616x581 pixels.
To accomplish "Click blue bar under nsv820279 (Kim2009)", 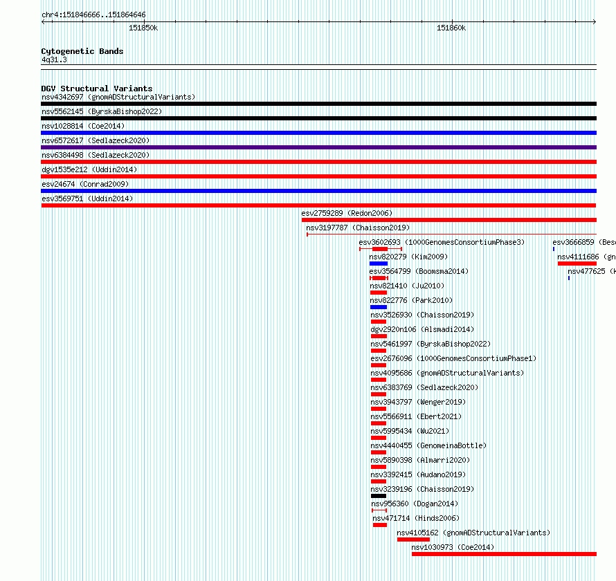I will click(379, 264).
